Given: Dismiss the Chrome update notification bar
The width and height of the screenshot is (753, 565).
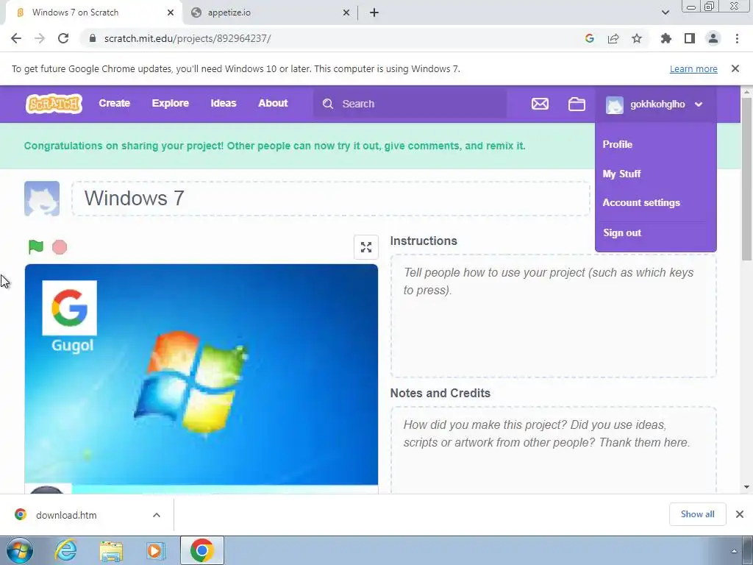Looking at the screenshot, I should point(735,68).
